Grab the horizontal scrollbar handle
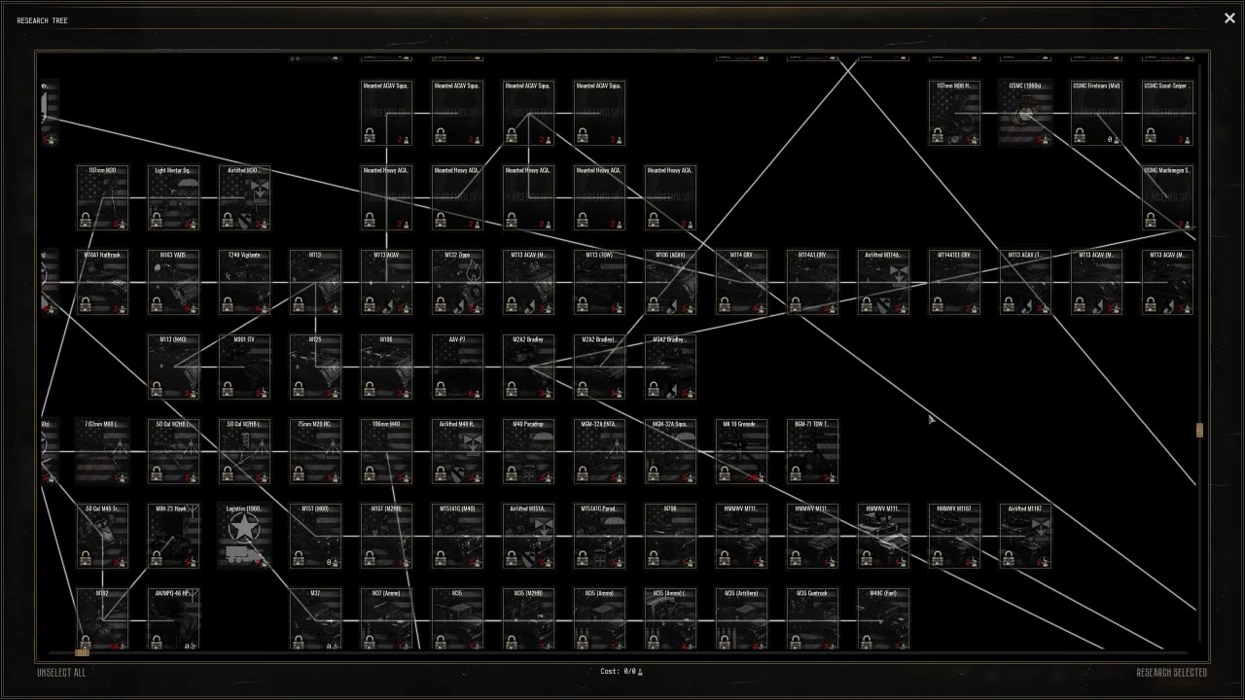Image resolution: width=1245 pixels, height=700 pixels. pyautogui.click(x=83, y=652)
